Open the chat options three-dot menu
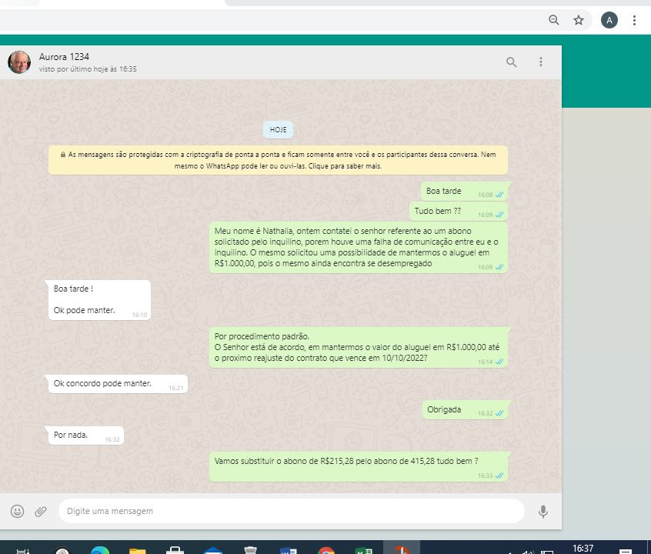The image size is (651, 554). (x=541, y=62)
